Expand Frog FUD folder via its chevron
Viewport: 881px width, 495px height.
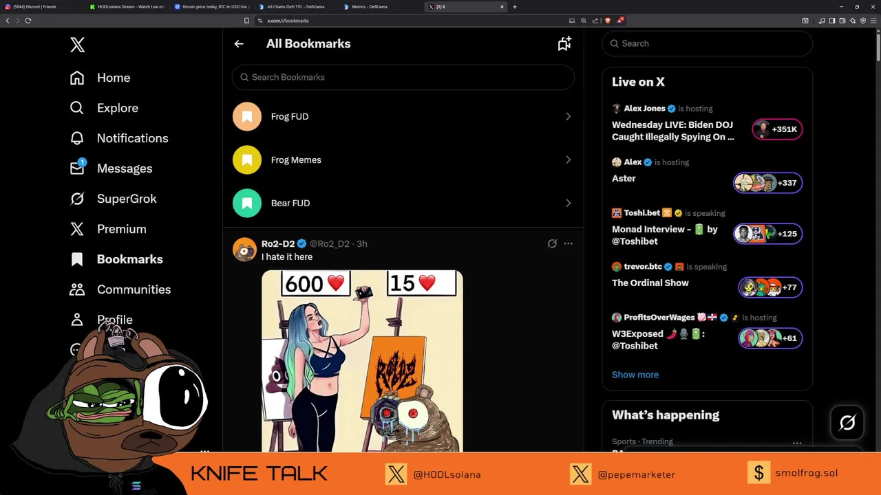(x=568, y=116)
